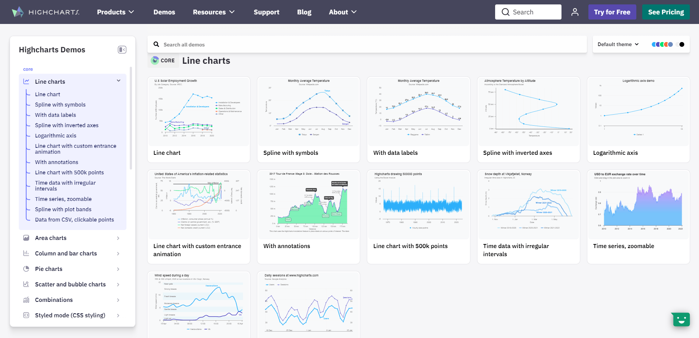The height and width of the screenshot is (338, 699).
Task: Click the Pie charts category icon
Action: pyautogui.click(x=26, y=269)
